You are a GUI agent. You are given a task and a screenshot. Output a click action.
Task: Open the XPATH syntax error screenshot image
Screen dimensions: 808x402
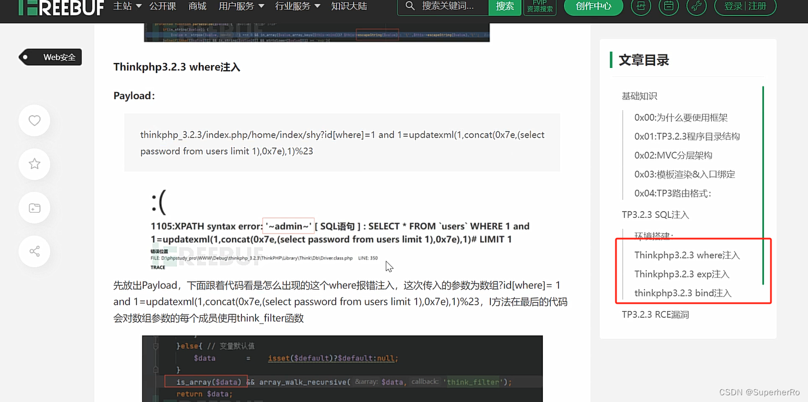(341, 229)
